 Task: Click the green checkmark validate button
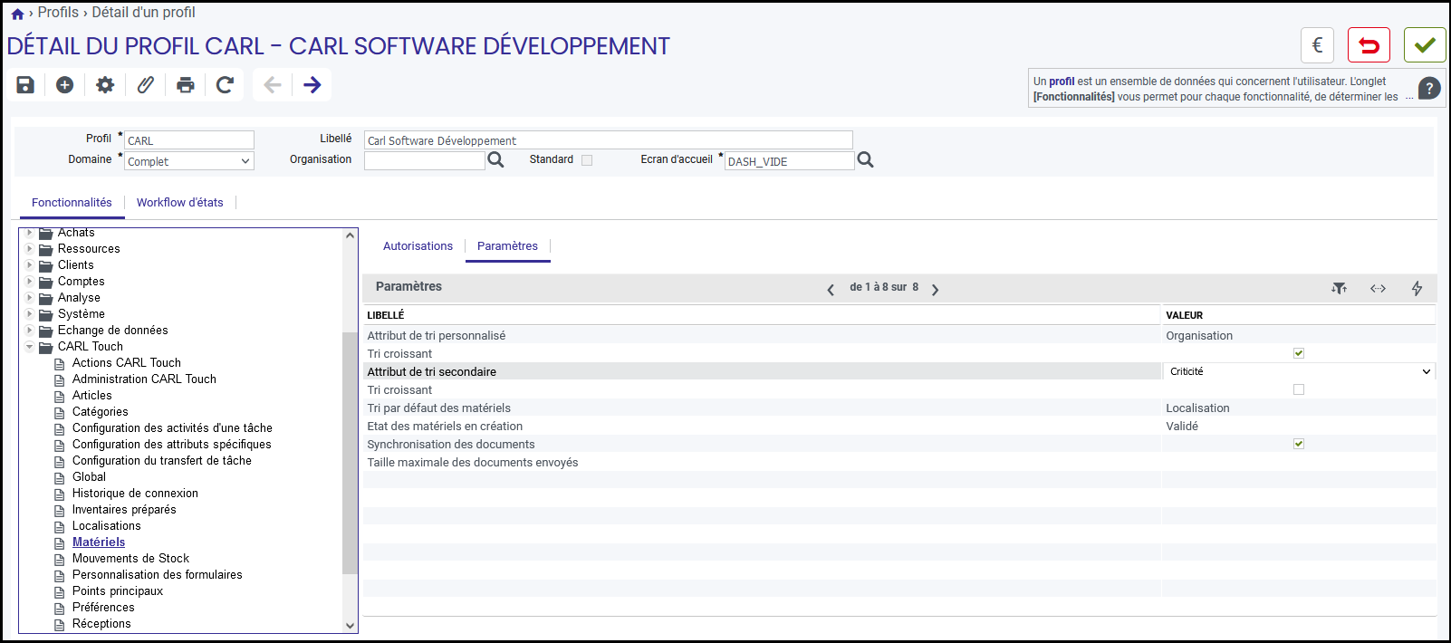click(x=1425, y=45)
